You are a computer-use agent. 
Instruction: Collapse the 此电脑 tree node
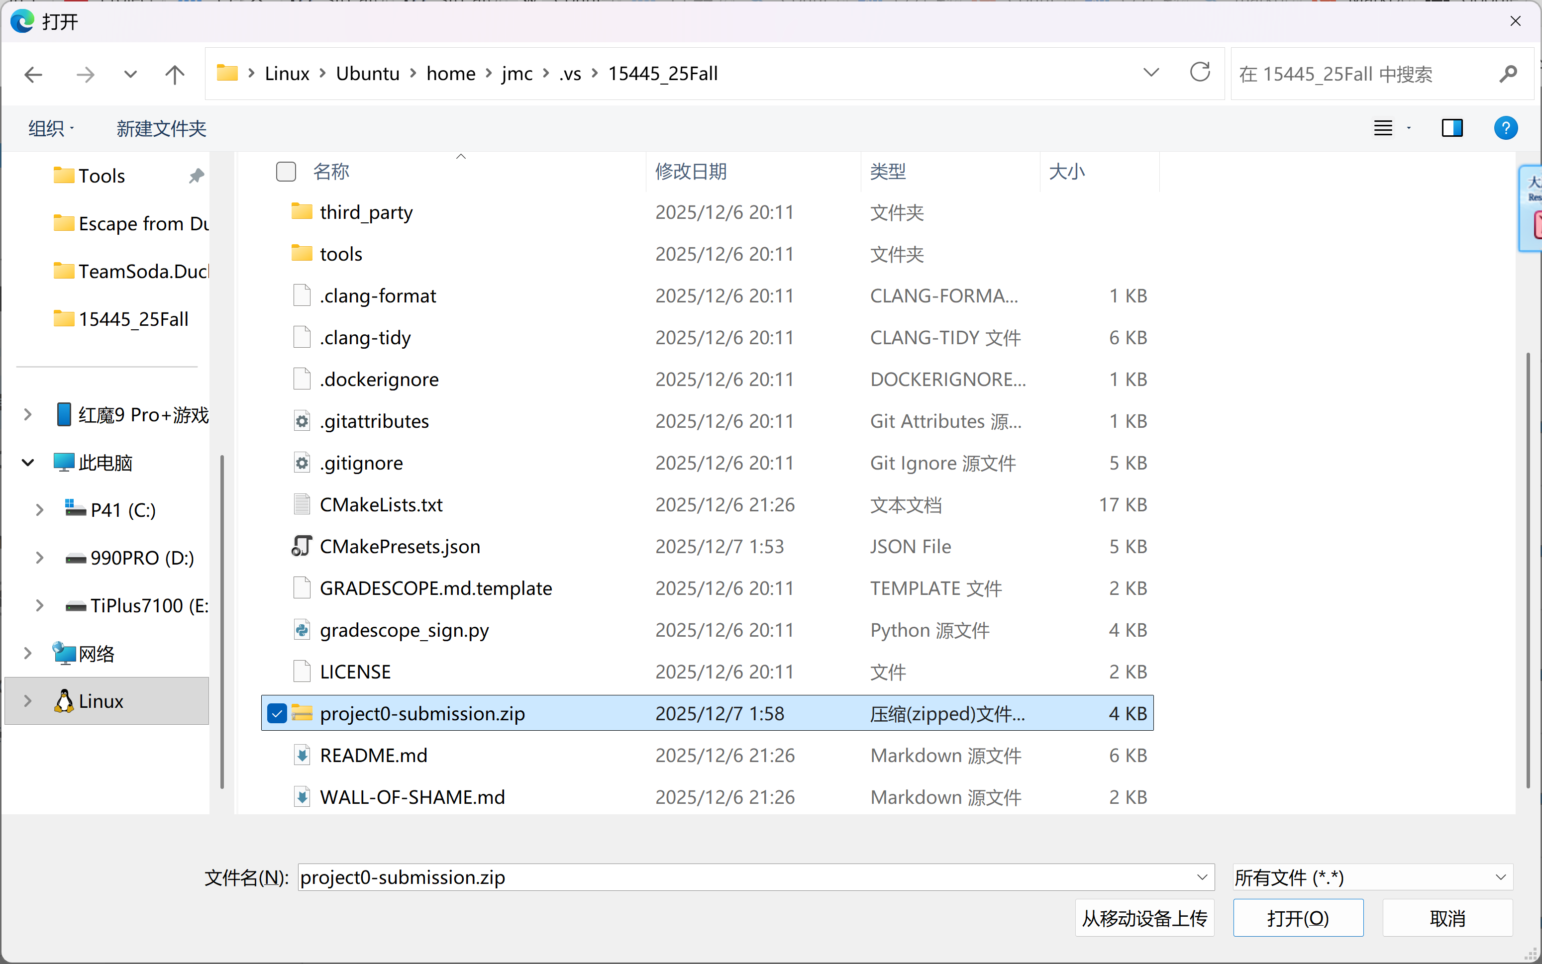click(27, 462)
